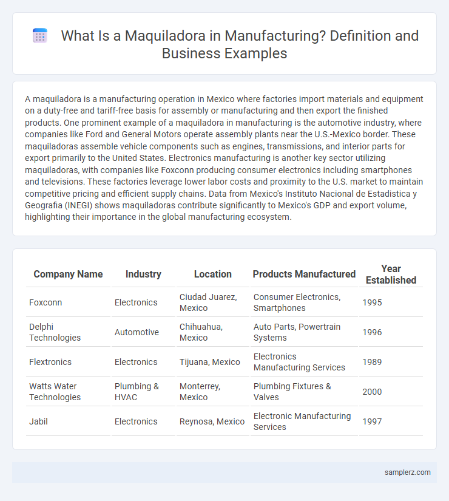
Task: Click the Products Manufactured column header
Action: (x=304, y=274)
